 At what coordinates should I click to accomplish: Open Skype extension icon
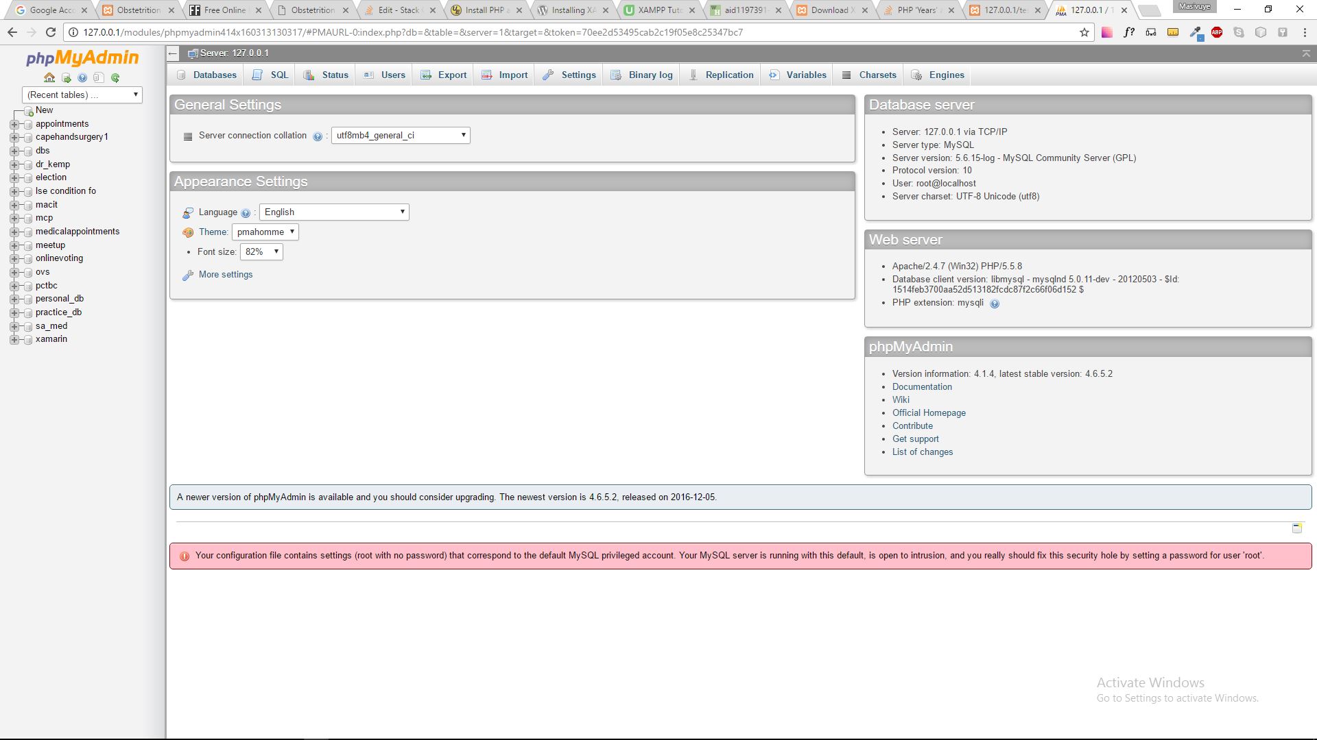(x=1239, y=32)
